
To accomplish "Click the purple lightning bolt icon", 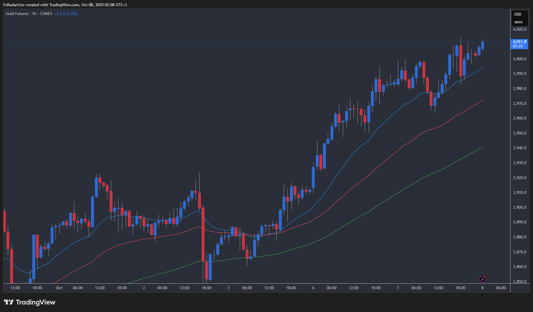I will coord(482,279).
